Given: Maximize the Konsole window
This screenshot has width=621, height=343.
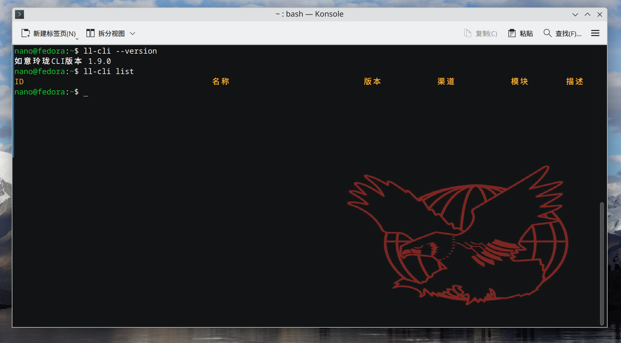Looking at the screenshot, I should pyautogui.click(x=587, y=14).
